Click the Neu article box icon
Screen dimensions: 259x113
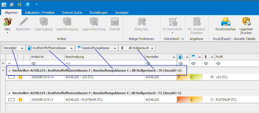7,22
